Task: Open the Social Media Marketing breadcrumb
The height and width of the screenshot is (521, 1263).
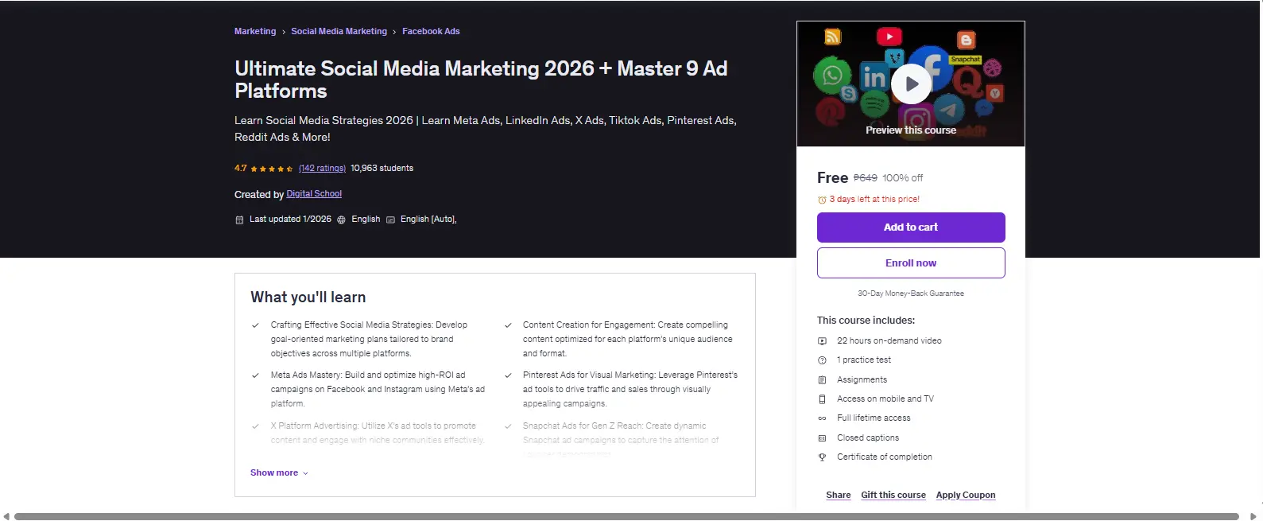Action: [339, 31]
